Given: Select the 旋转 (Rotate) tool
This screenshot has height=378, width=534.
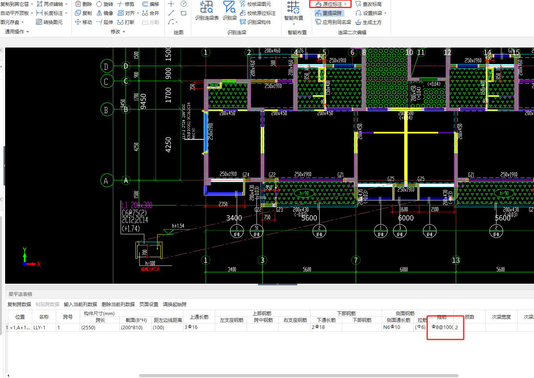Looking at the screenshot, I should coord(104,4).
